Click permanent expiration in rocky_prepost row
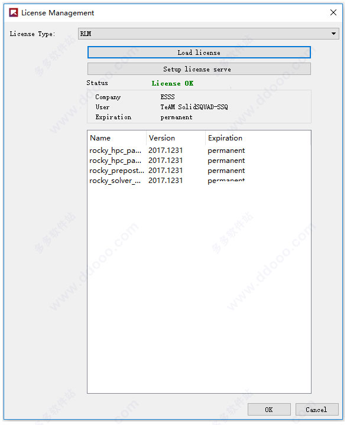Screen dimensions: 347x425 pos(226,171)
